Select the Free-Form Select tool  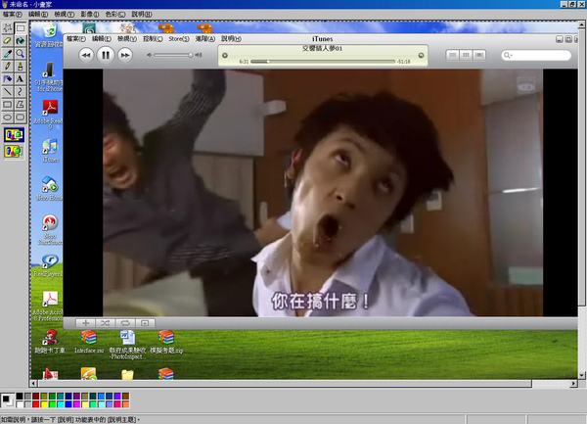[x=7, y=27]
